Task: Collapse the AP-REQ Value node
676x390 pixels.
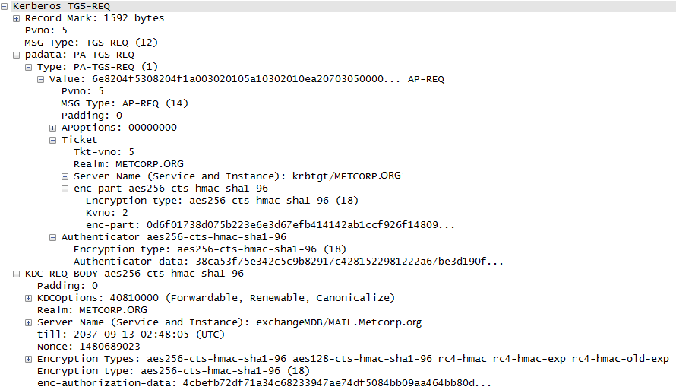Action: coord(41,79)
